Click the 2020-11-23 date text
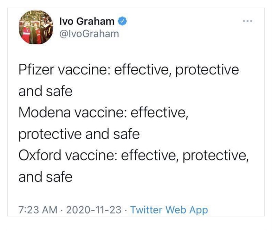This screenshot has width=272, height=232. pos(94,210)
